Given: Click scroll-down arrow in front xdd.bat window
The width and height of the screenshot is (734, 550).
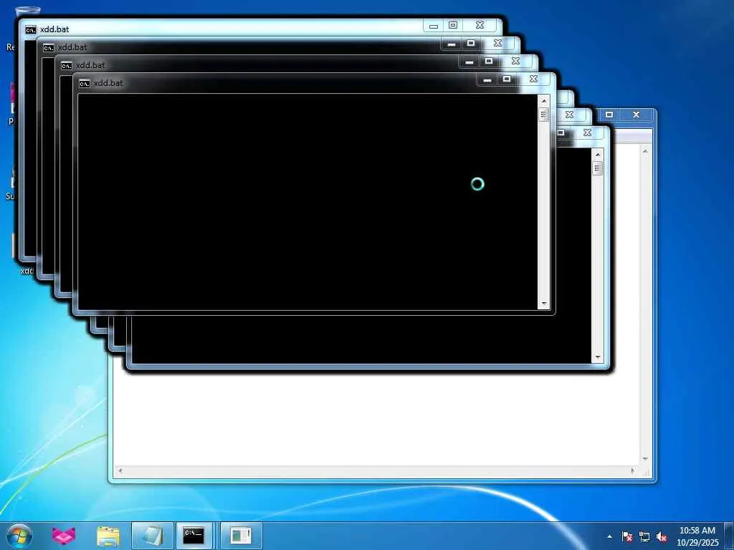Looking at the screenshot, I should pos(543,304).
